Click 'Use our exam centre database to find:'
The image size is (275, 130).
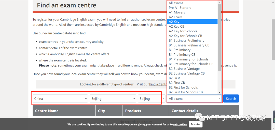pos(59,33)
